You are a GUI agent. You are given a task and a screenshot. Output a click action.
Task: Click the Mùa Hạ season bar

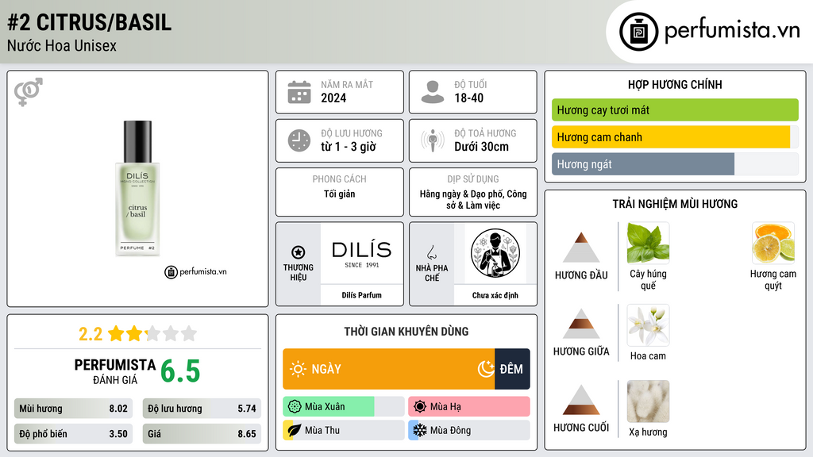coord(469,407)
